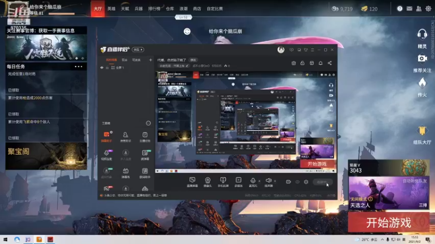Open 商店 shop tab
435x244 pixels.
point(197,9)
